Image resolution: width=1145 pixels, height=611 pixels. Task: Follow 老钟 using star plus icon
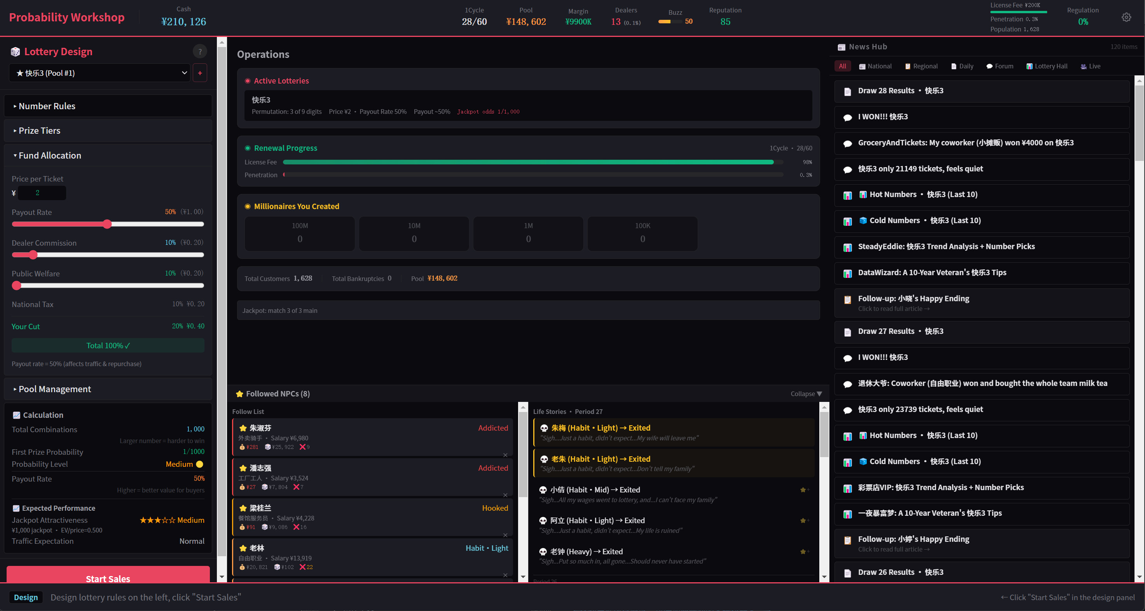[805, 552]
